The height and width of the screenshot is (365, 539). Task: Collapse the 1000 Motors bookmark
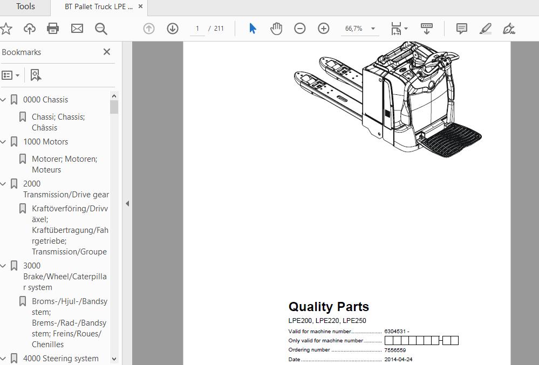[3, 142]
